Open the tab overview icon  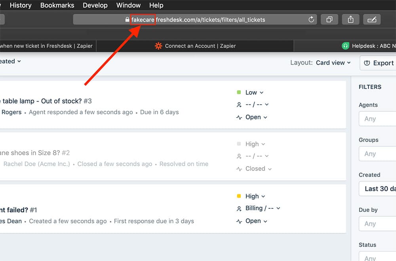[329, 19]
